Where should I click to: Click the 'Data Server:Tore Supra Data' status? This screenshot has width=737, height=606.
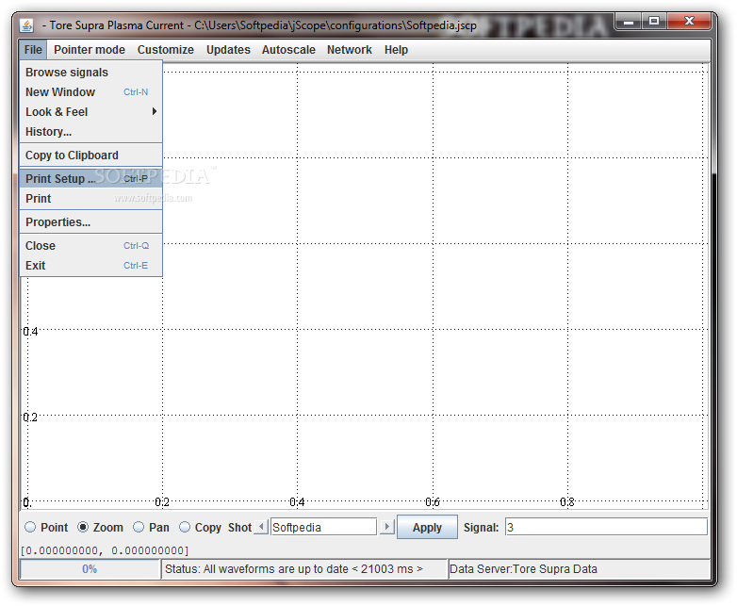click(x=523, y=569)
